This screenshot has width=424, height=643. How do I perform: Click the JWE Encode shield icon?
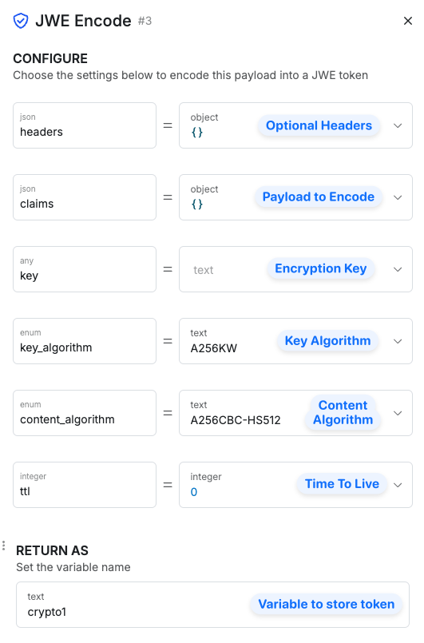tap(21, 21)
